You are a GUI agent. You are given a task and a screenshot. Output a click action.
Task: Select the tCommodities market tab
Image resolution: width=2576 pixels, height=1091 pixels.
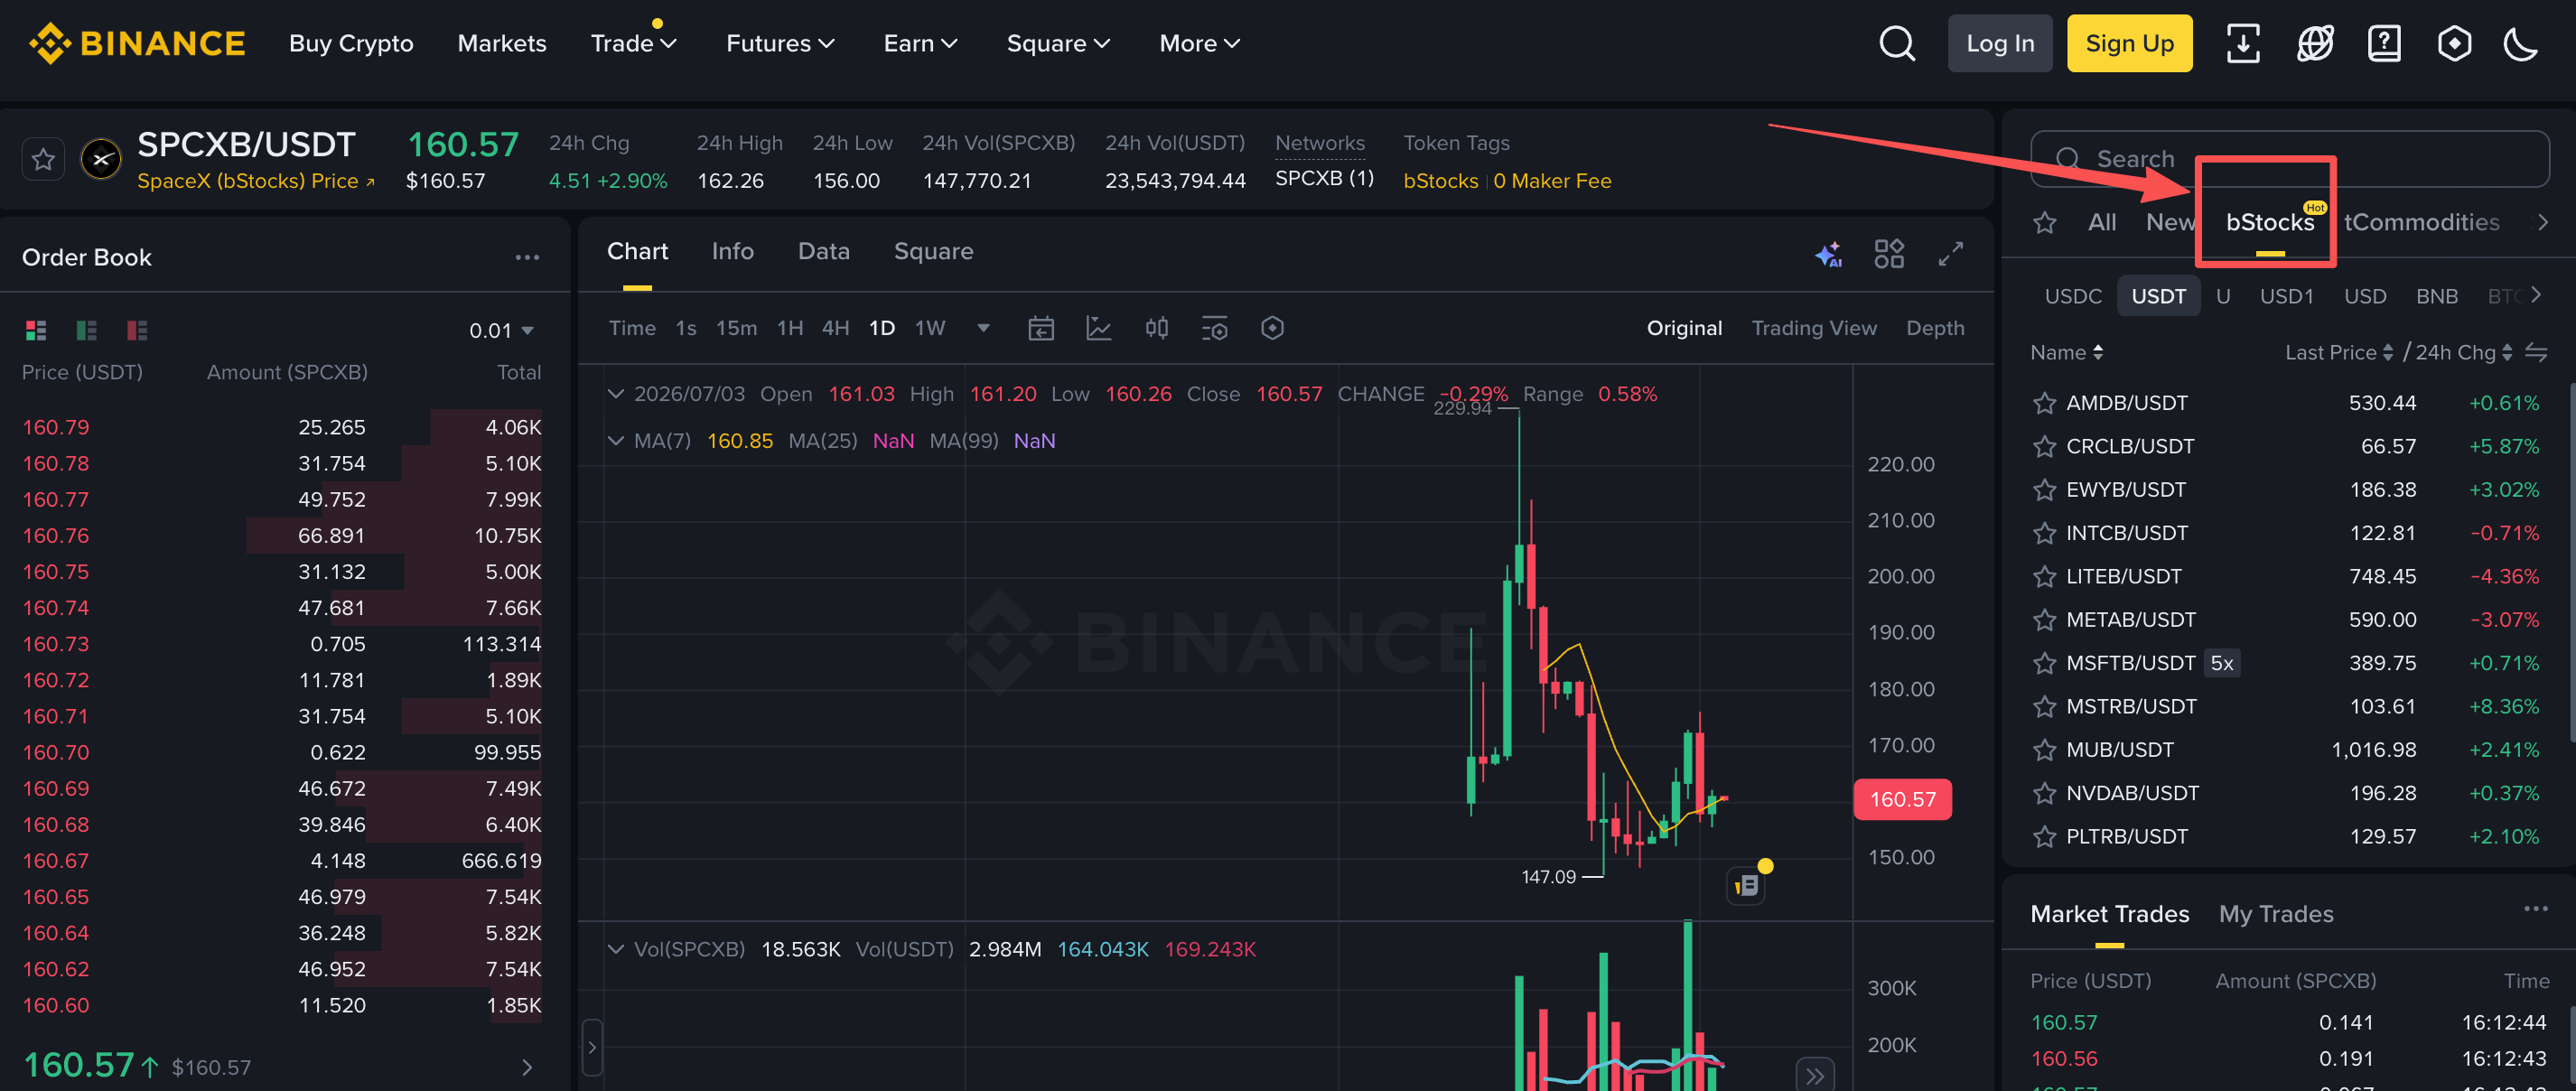[x=2421, y=222]
